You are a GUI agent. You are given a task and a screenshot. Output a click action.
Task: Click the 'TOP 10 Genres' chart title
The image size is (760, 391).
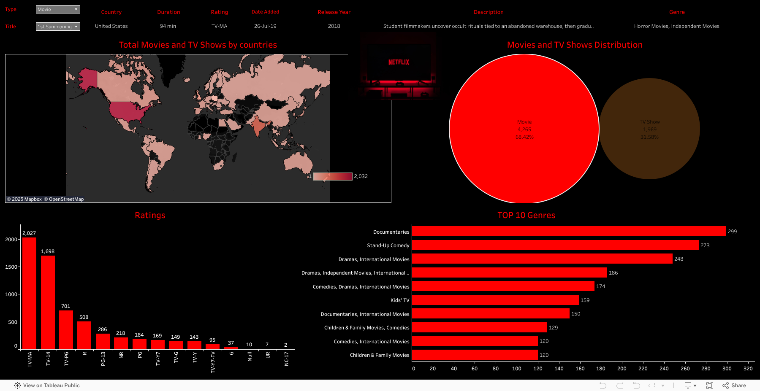tap(526, 215)
